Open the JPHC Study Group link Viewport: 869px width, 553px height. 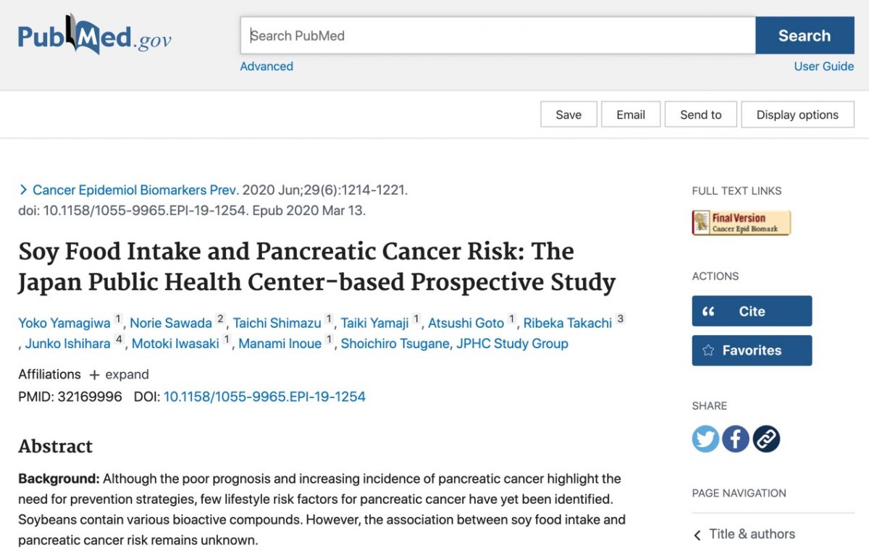pyautogui.click(x=512, y=344)
